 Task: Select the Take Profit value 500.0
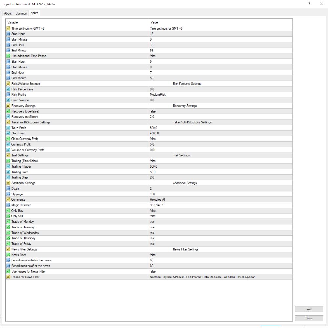point(154,128)
